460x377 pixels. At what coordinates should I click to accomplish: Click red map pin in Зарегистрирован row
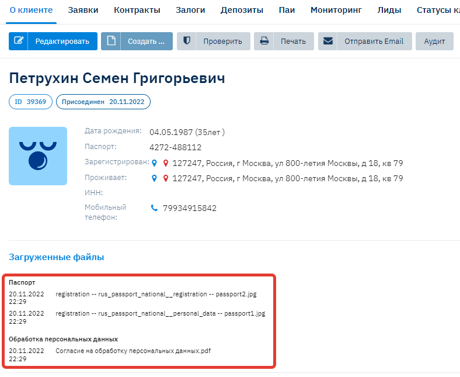tap(166, 164)
